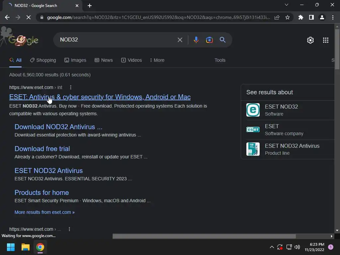Image resolution: width=340 pixels, height=255 pixels.
Task: Search by image with camera icon
Action: pos(209,40)
